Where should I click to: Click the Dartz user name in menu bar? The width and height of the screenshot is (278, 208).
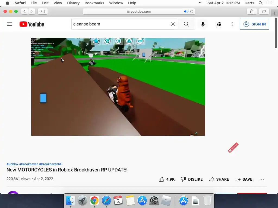249,3
